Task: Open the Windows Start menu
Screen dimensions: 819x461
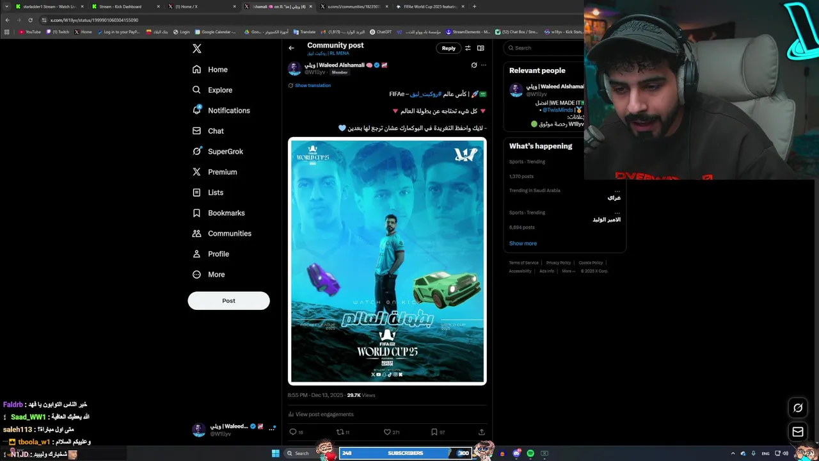Action: [276, 453]
